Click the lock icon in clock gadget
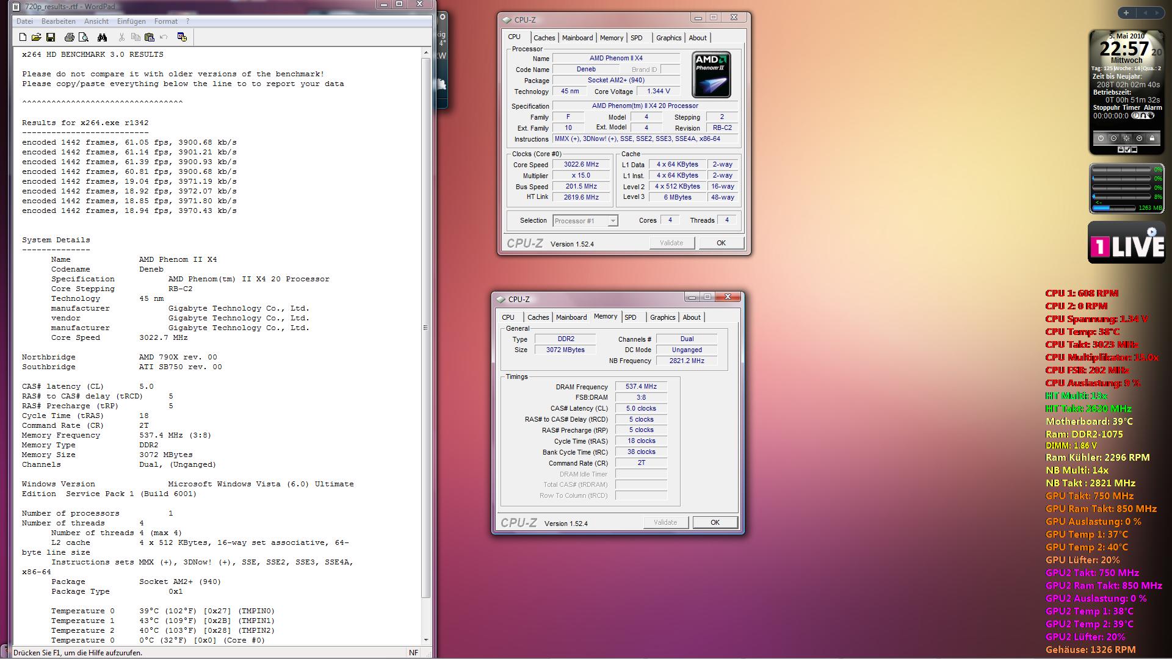 click(1152, 139)
